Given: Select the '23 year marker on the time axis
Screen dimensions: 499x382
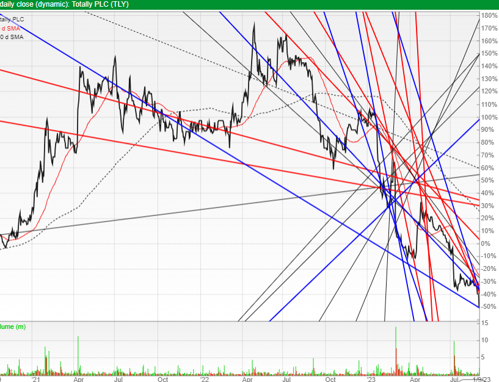Looking at the screenshot, I should point(371,380).
